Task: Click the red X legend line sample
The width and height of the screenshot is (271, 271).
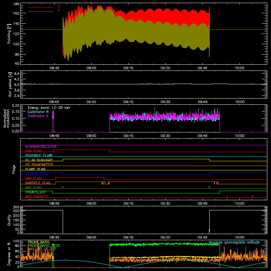Action: 40,7
